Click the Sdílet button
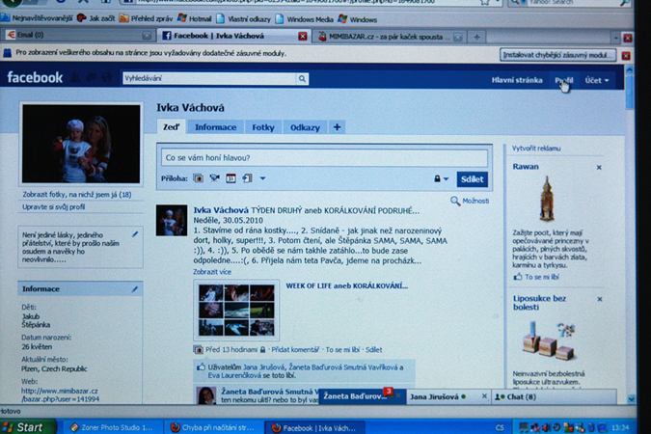 tap(472, 179)
